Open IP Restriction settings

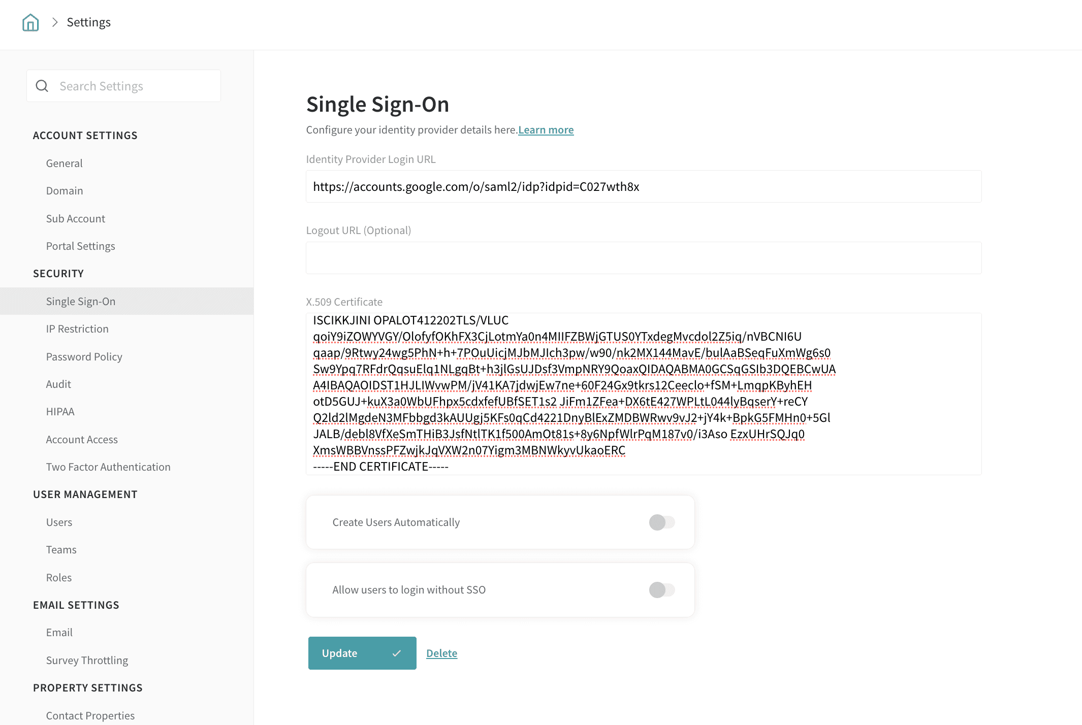pyautogui.click(x=77, y=329)
